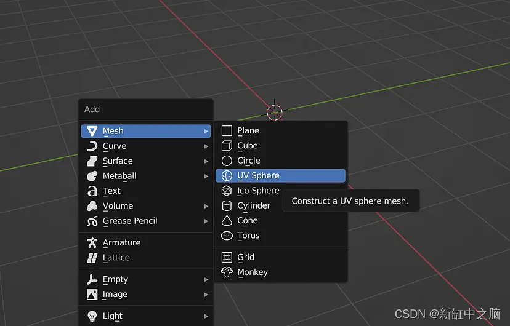The width and height of the screenshot is (510, 326).
Task: Select Circle in the Mesh submenu
Action: (x=280, y=161)
